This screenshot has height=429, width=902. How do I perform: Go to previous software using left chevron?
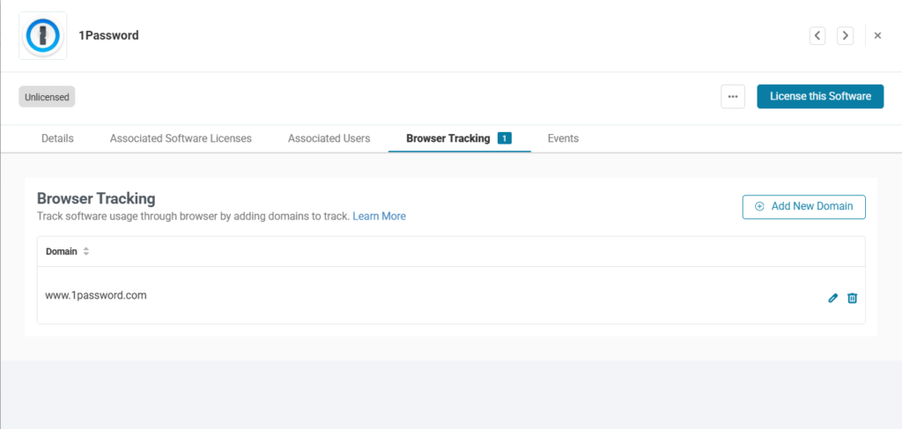coord(817,35)
